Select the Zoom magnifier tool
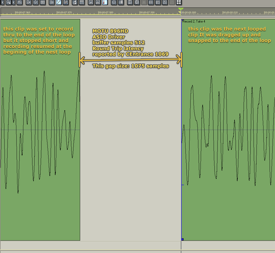 click(8, 2)
